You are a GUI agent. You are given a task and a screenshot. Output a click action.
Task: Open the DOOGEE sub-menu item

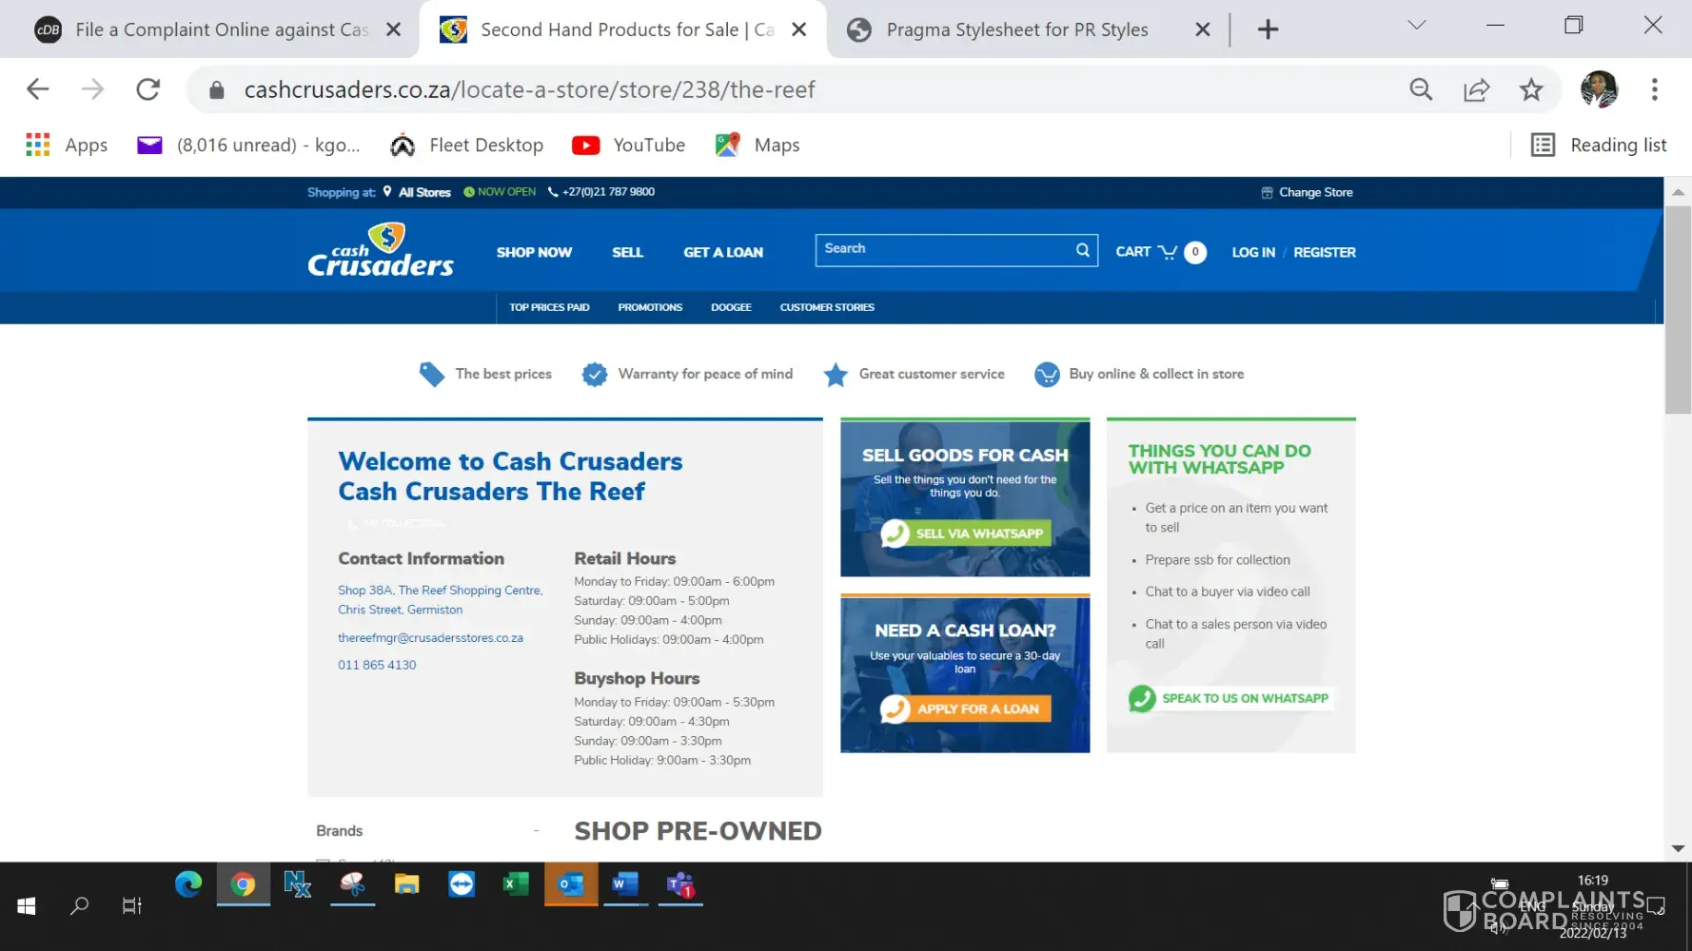[731, 307]
